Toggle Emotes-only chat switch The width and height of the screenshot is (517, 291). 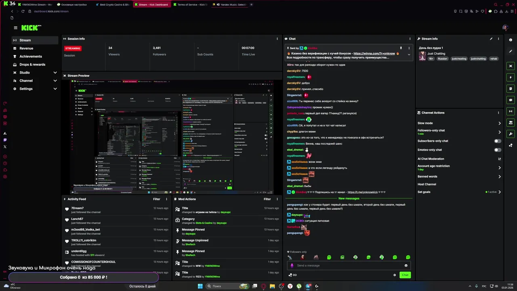pyautogui.click(x=498, y=150)
